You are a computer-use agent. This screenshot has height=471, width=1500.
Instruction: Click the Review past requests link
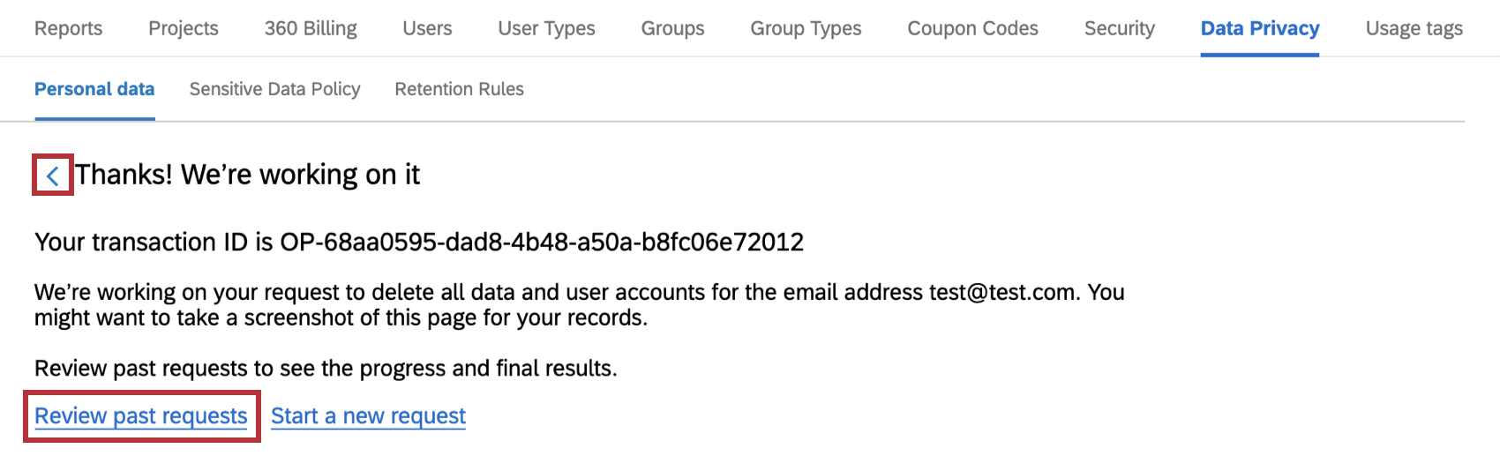click(x=141, y=416)
